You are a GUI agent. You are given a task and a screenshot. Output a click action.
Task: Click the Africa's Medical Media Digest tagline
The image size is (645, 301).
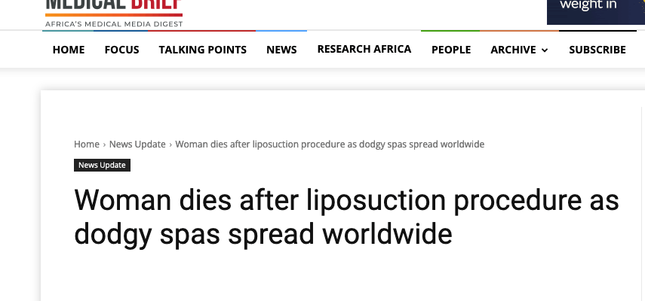[114, 24]
